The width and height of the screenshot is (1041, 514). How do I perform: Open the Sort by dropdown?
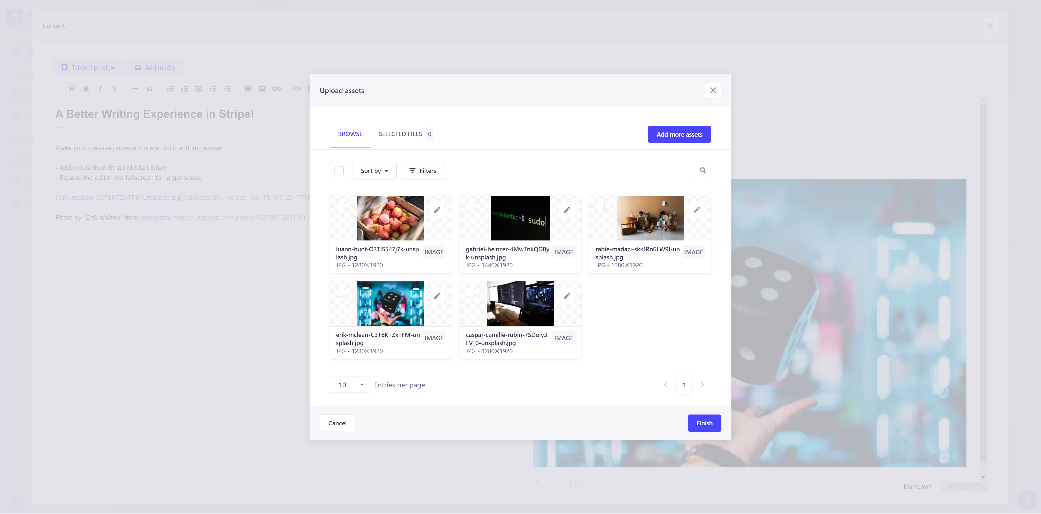click(x=374, y=171)
